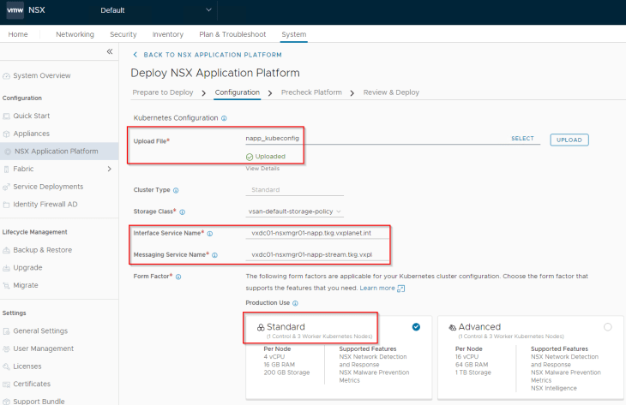626x405 pixels.
Task: Click the Migrate sidebar icon
Action: coord(6,285)
